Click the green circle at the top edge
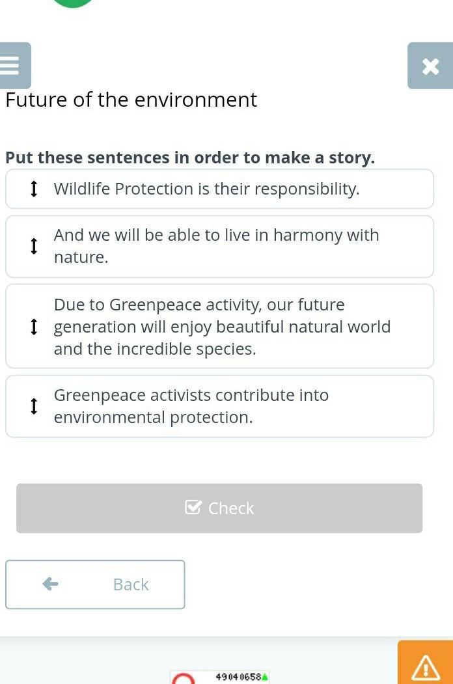The image size is (453, 684). click(x=73, y=3)
